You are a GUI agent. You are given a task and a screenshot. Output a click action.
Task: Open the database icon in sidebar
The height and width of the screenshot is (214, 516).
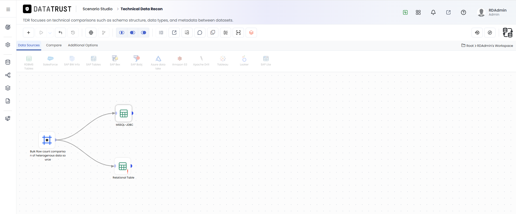8,62
